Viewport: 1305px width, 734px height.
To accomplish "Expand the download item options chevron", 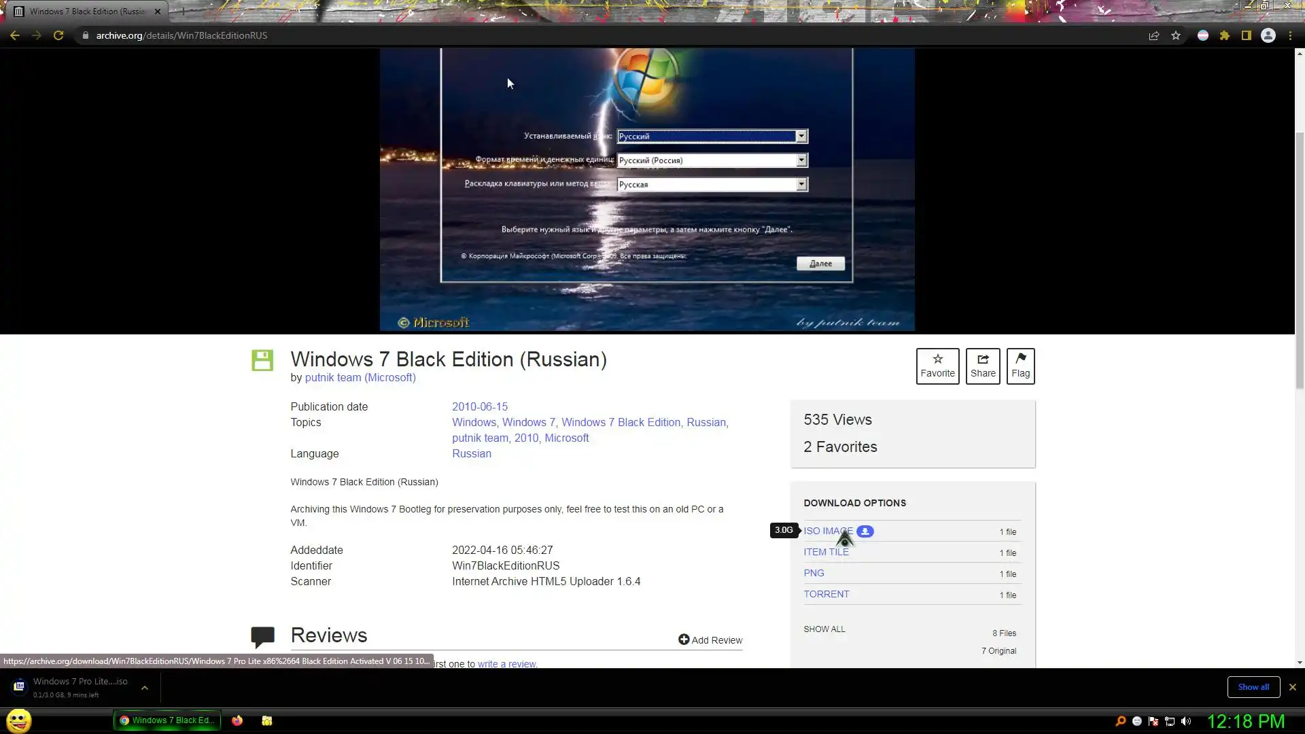I will pyautogui.click(x=144, y=688).
